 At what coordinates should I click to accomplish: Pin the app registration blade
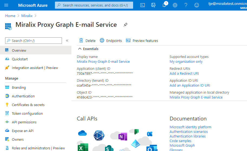125,25
